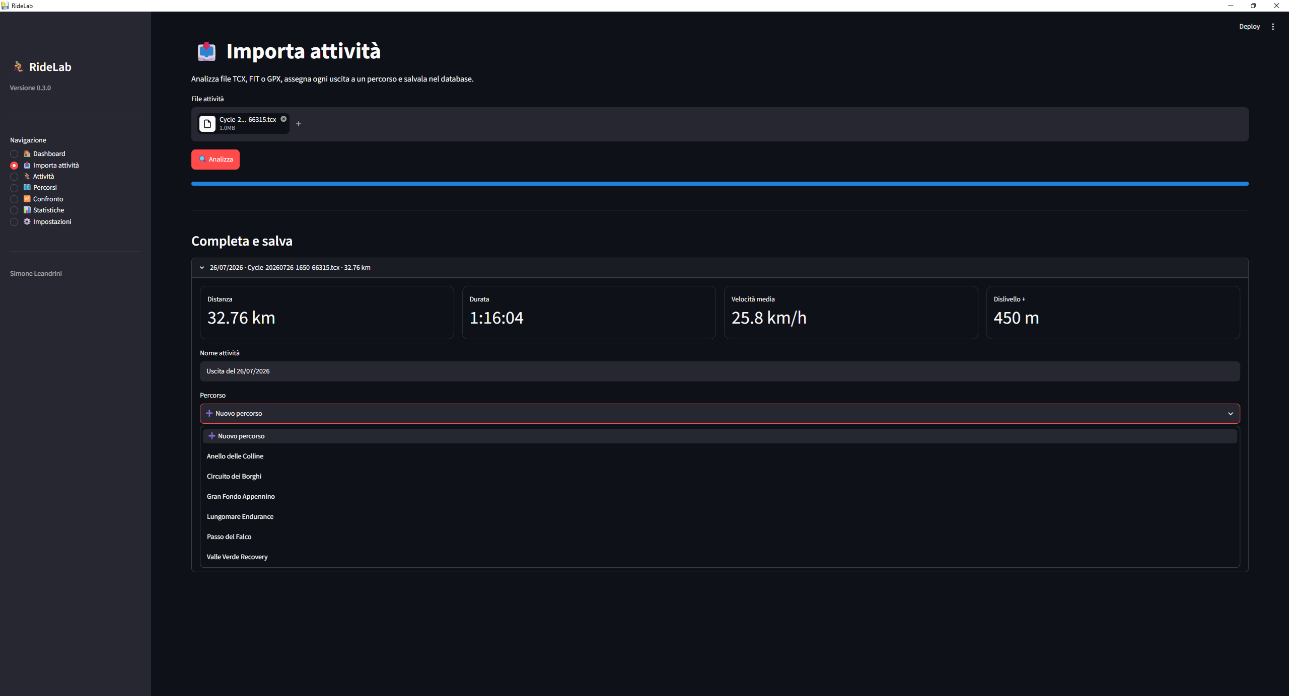Add another file with plus icon
The height and width of the screenshot is (696, 1289).
pyautogui.click(x=299, y=124)
